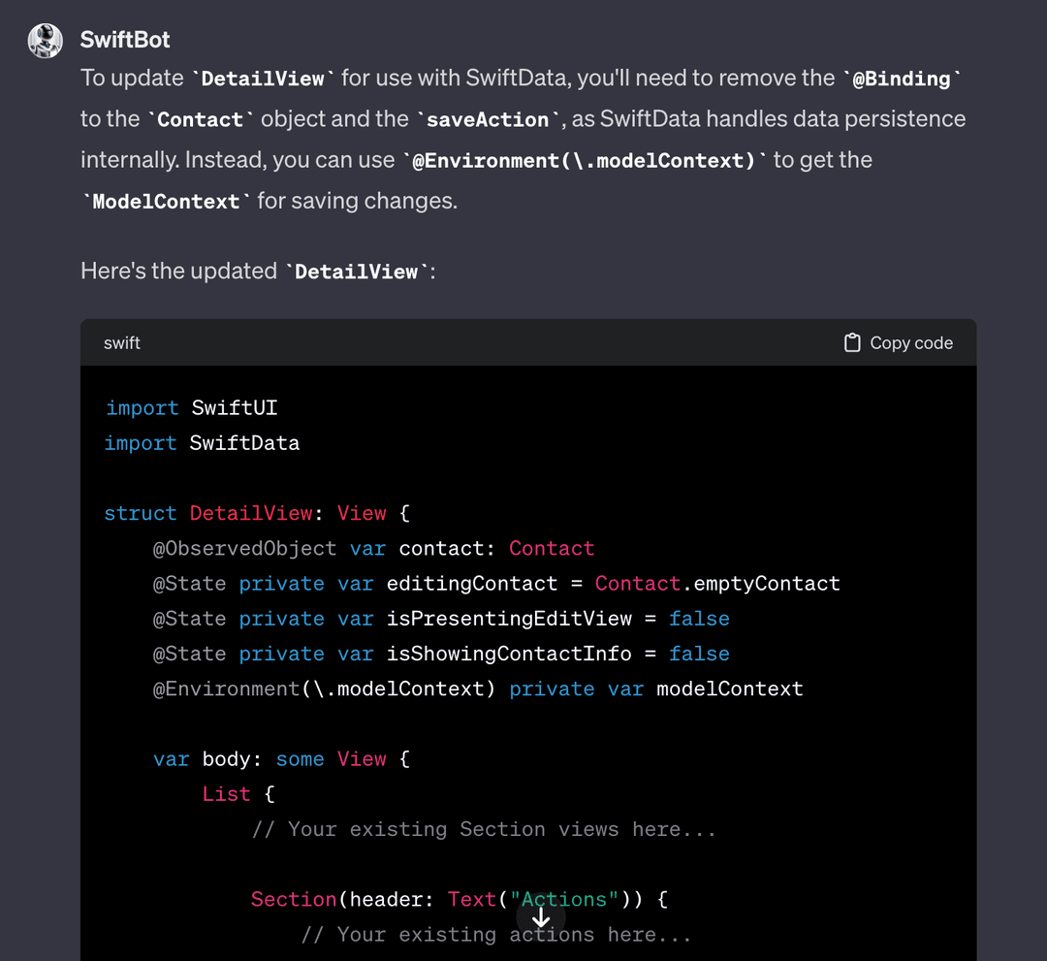
Task: Click the 'editingContact = Contact.emptyContact' line
Action: [496, 583]
